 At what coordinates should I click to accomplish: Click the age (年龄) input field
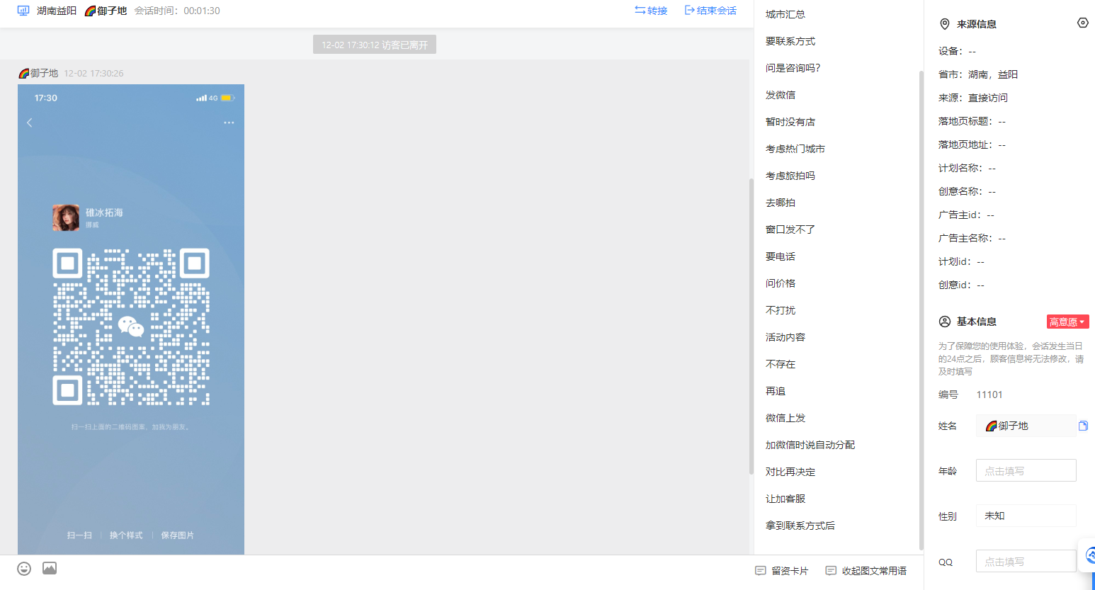[x=1026, y=470]
